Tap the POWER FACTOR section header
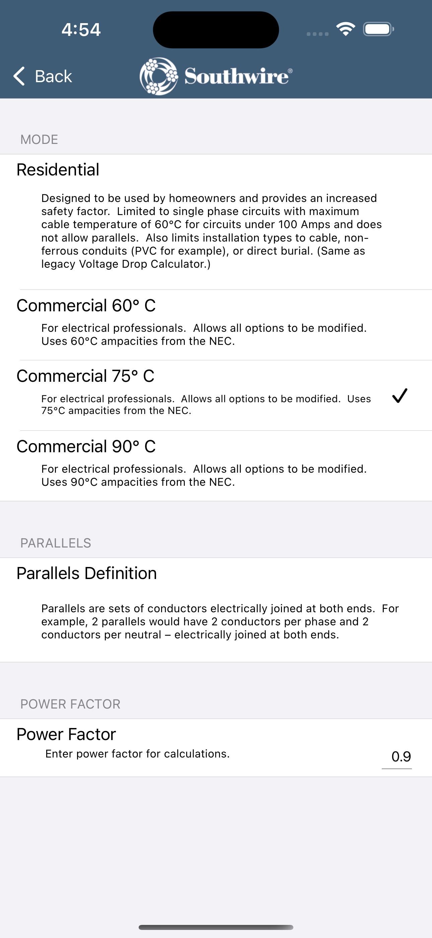This screenshot has height=938, width=432. point(70,704)
